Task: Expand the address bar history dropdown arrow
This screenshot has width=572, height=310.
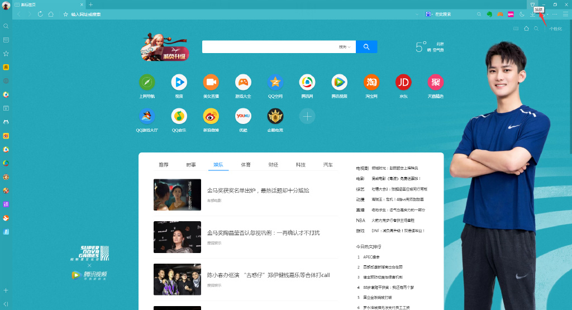Action: click(417, 14)
